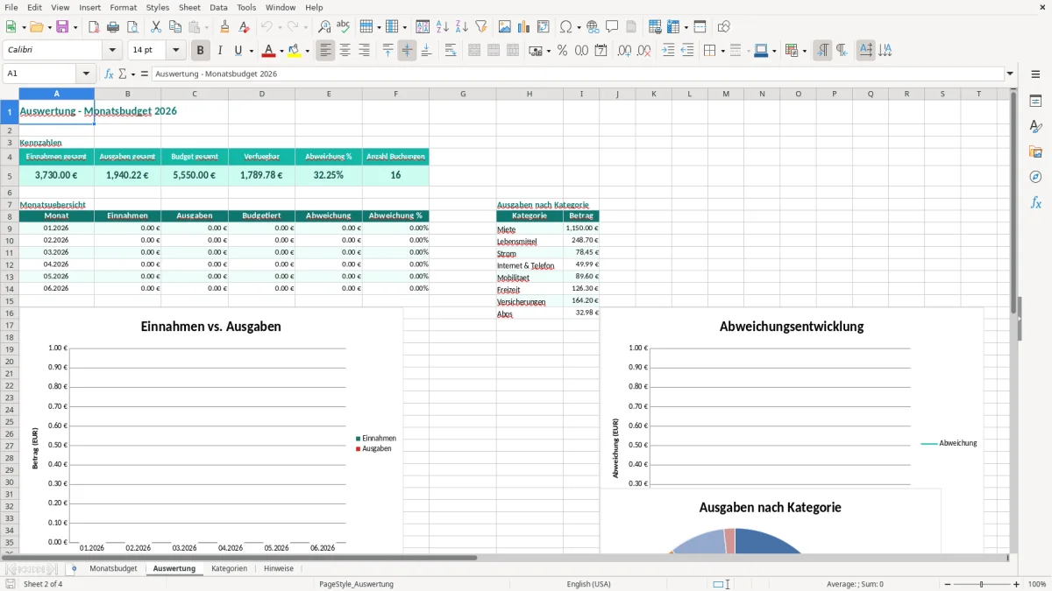Open the Format menu
The width and height of the screenshot is (1052, 591).
tap(124, 7)
